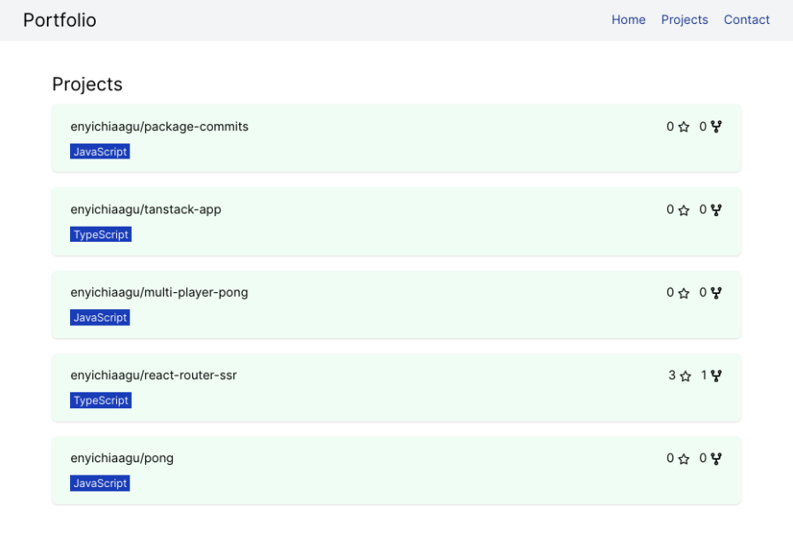Click the JavaScript badge under multi-player-pong
The width and height of the screenshot is (793, 534).
[99, 317]
